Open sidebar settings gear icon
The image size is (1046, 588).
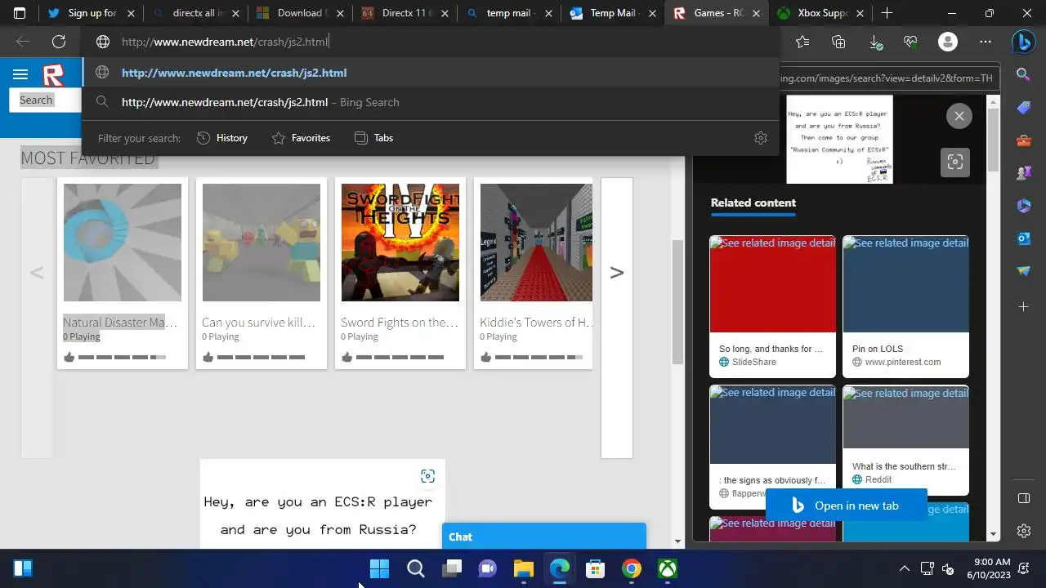[1023, 531]
